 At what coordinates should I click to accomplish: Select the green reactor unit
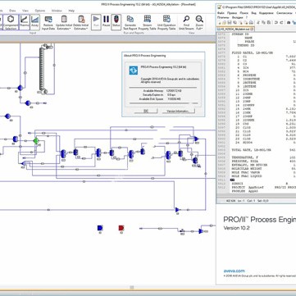(x=36, y=141)
